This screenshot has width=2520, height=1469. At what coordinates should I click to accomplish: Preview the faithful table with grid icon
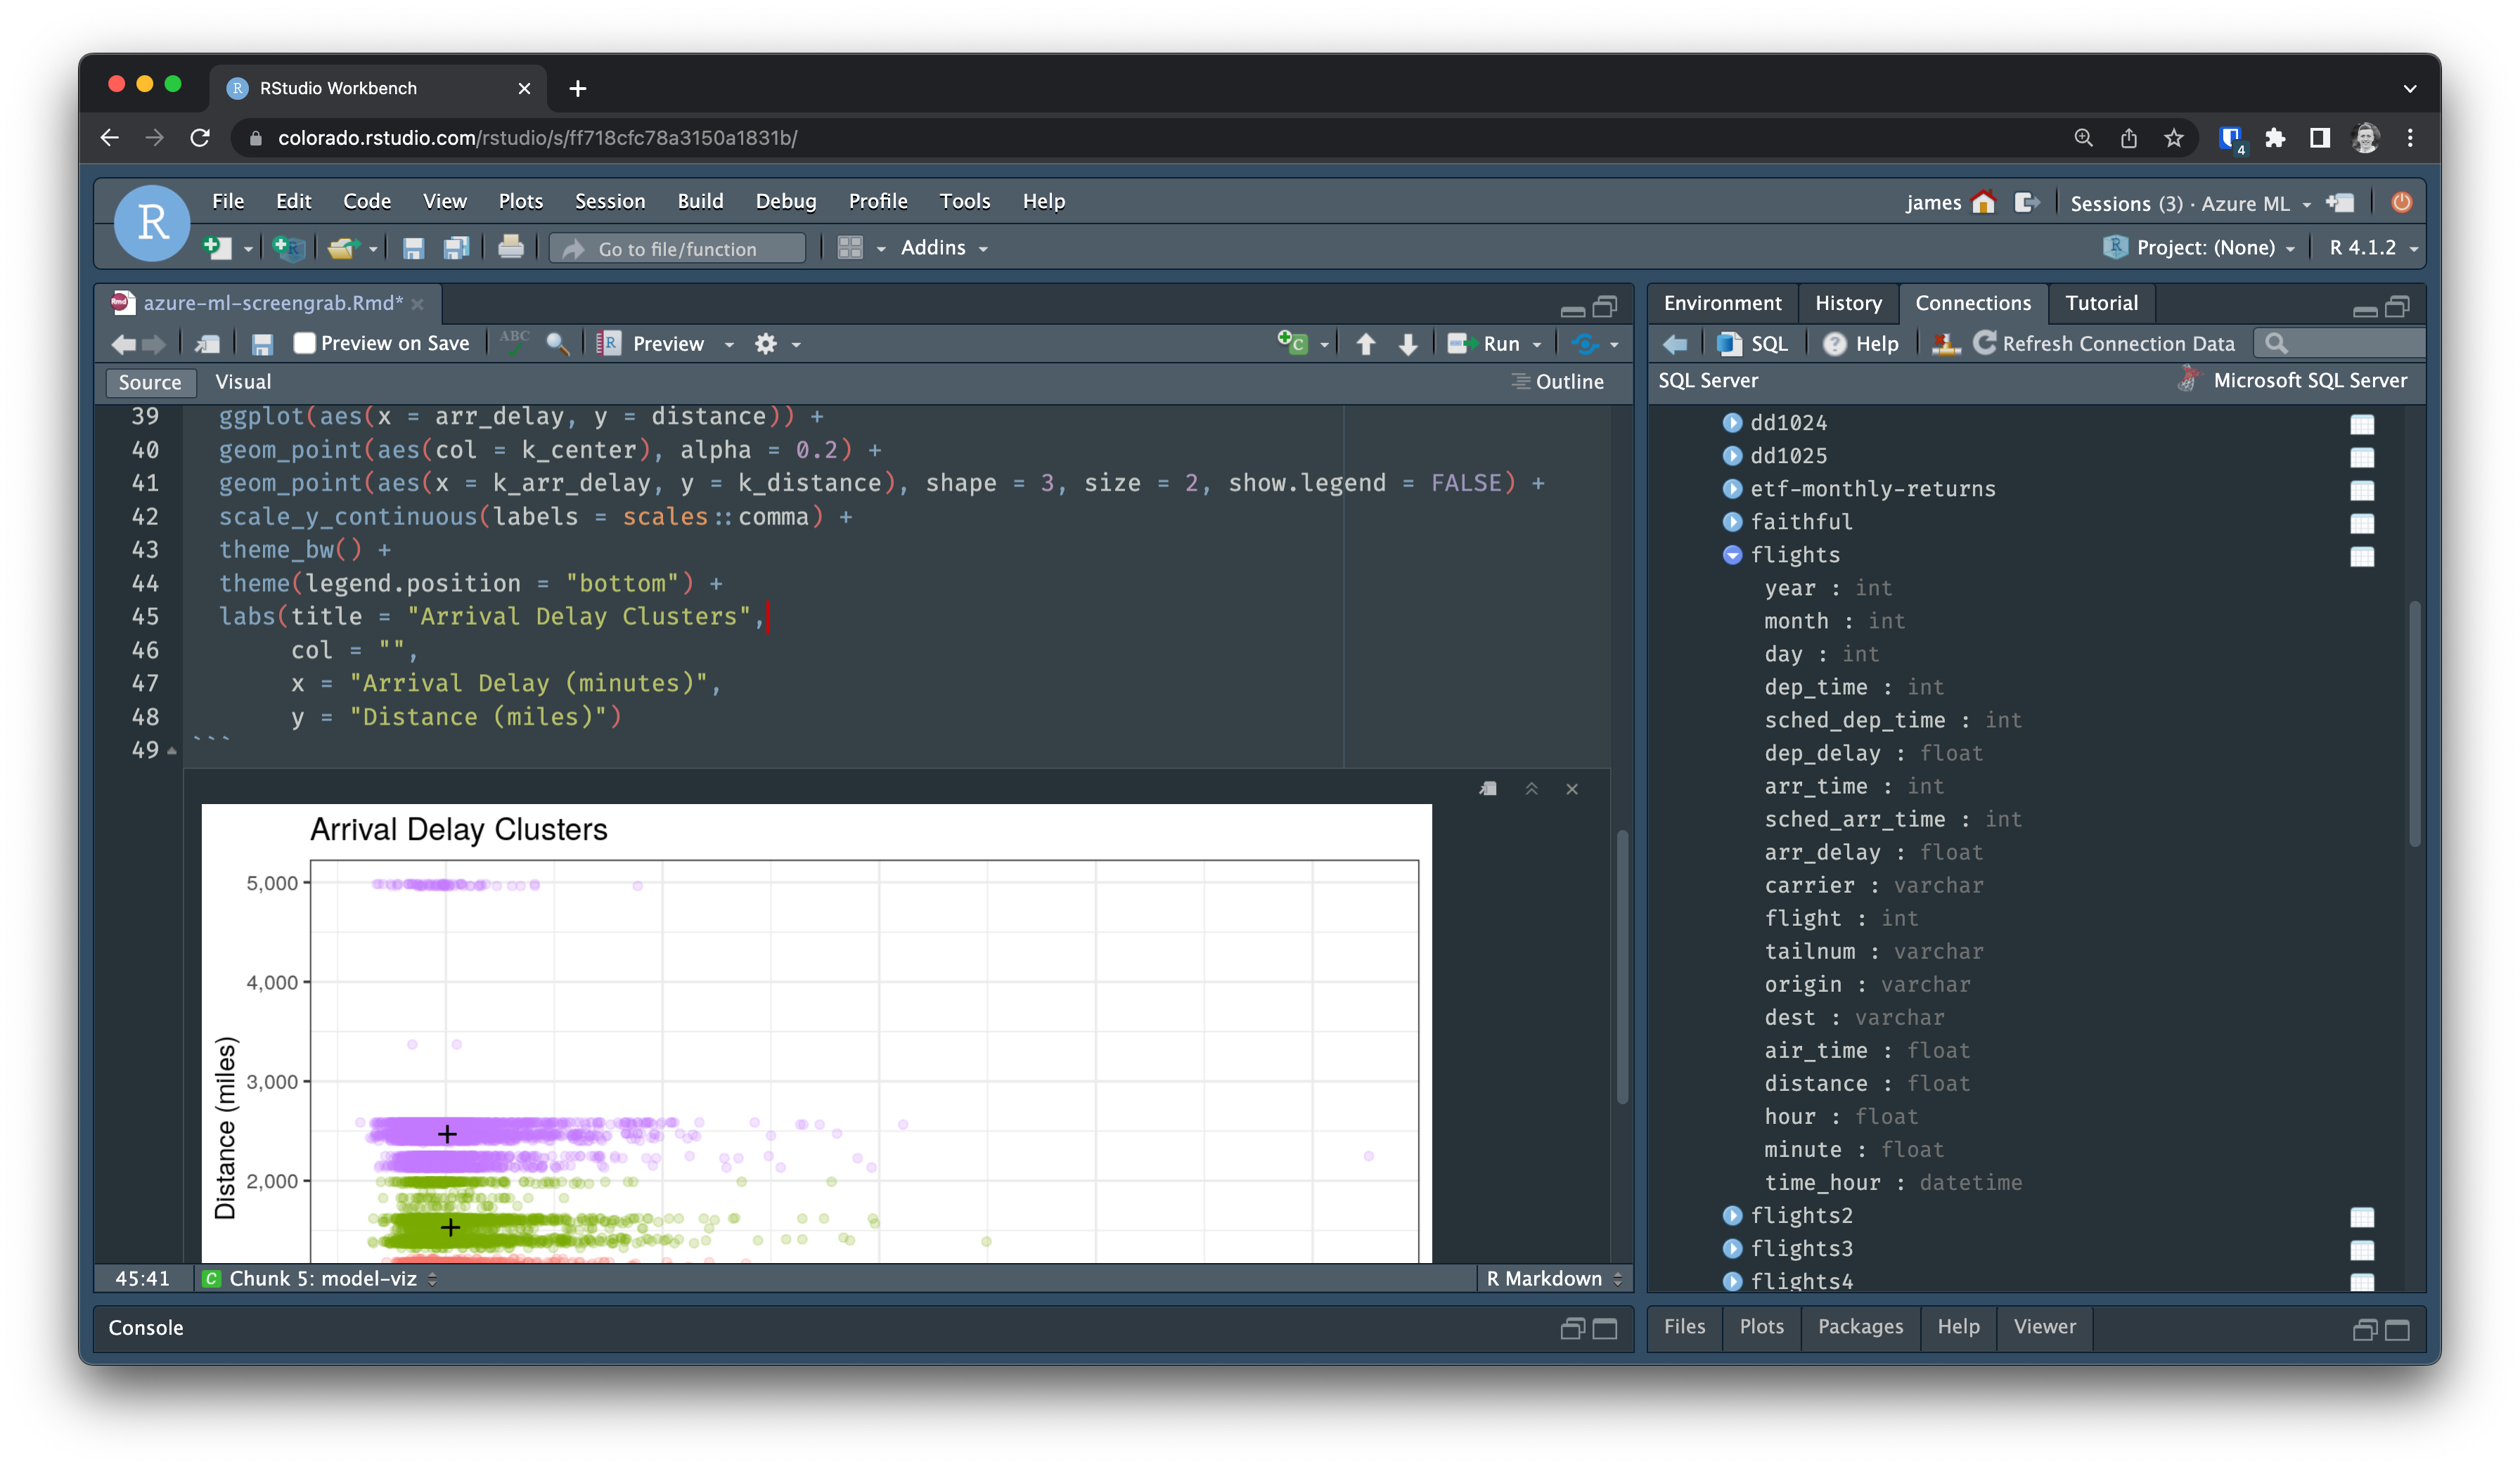point(2361,523)
